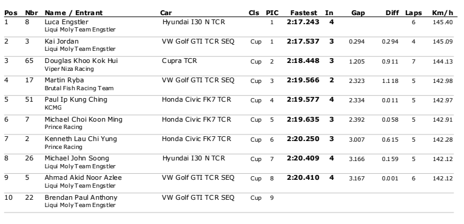Click the KCMG entrant text
Viewport: 464px width, 224px height.
(53, 108)
